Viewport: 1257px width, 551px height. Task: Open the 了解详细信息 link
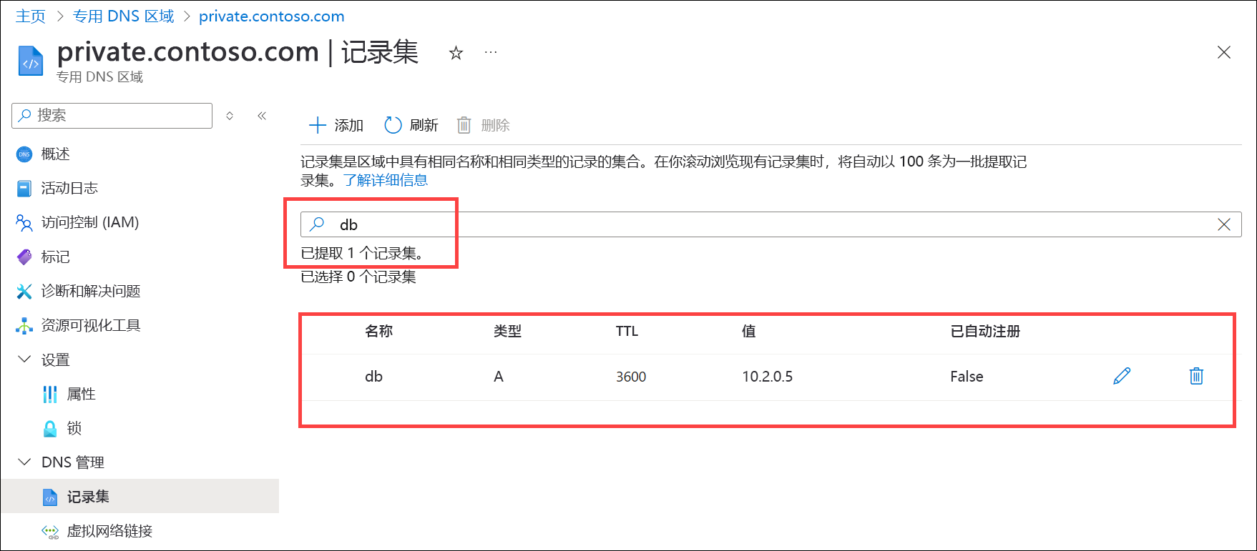point(386,180)
